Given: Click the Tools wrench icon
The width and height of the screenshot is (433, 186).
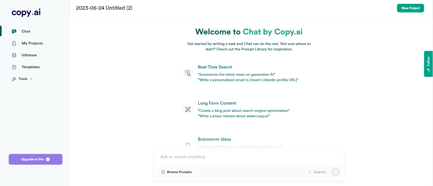Looking at the screenshot, I should click(x=14, y=79).
